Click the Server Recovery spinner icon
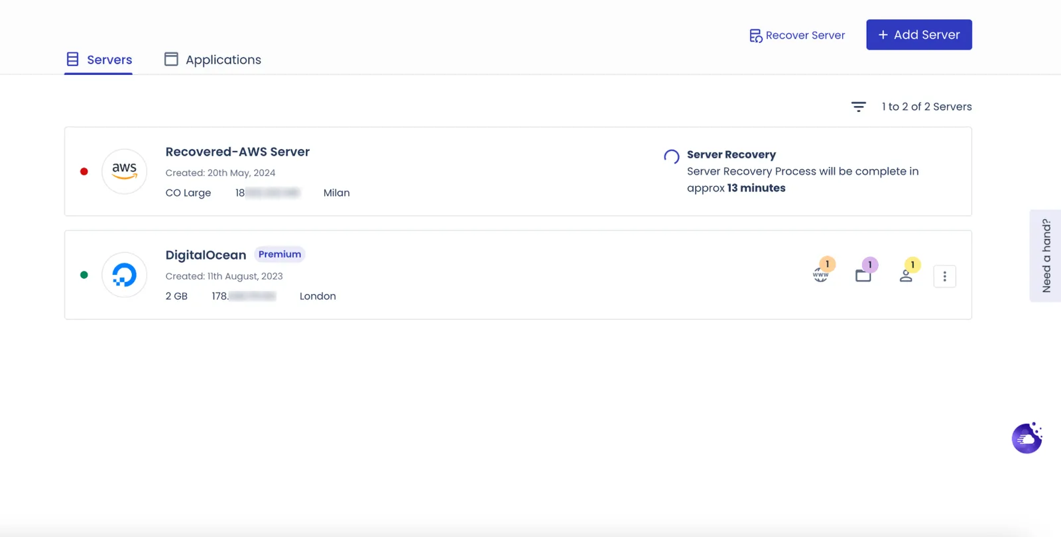Screen dimensions: 1061x537 (x=671, y=156)
